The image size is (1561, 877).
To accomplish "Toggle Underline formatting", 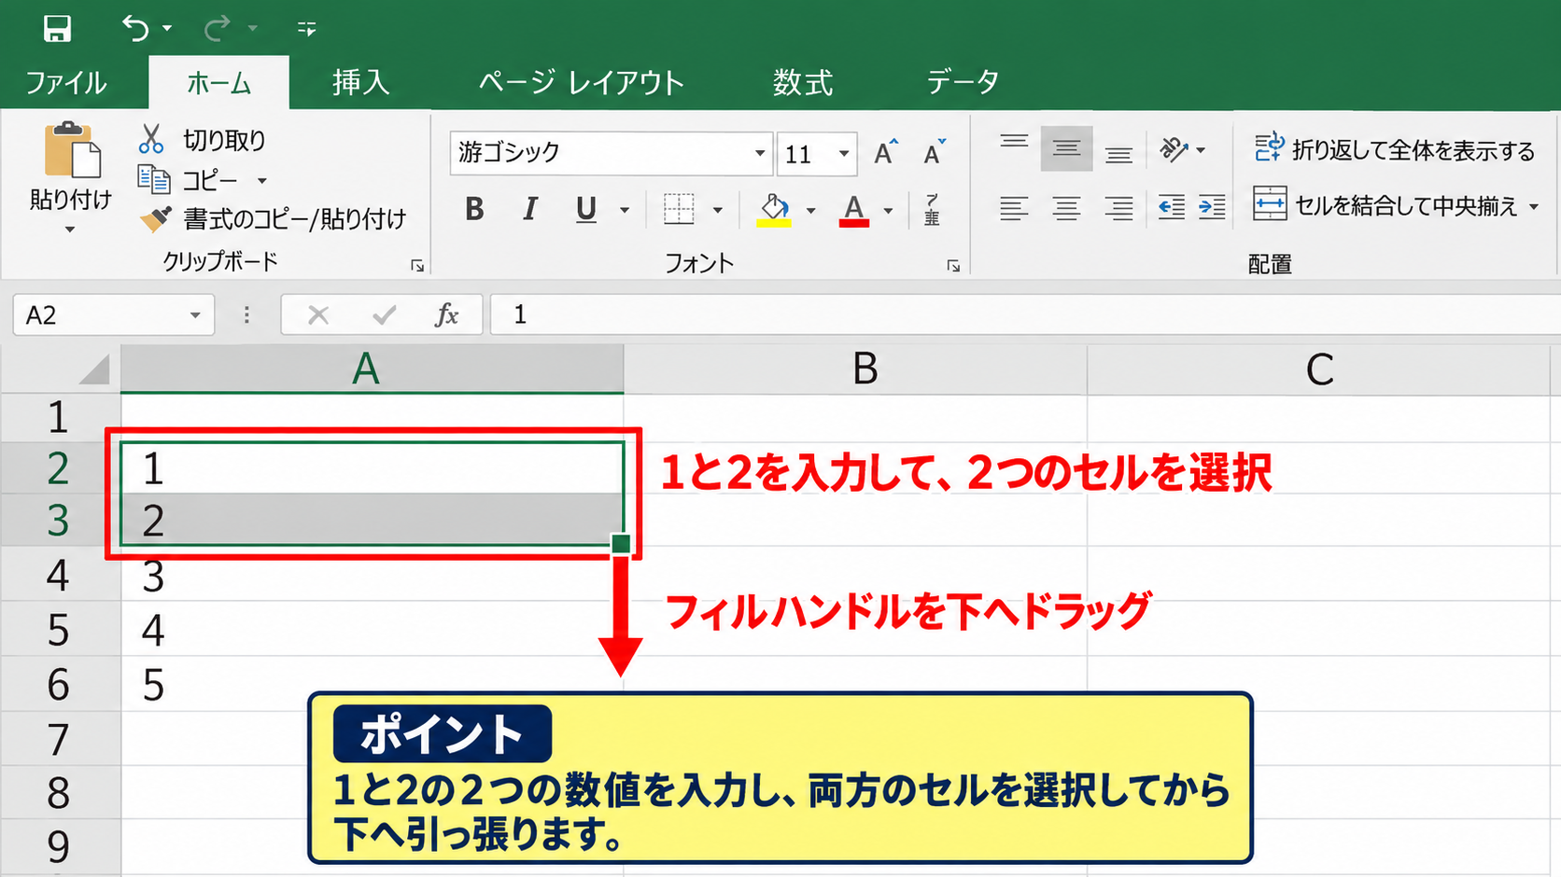I will pyautogui.click(x=586, y=210).
